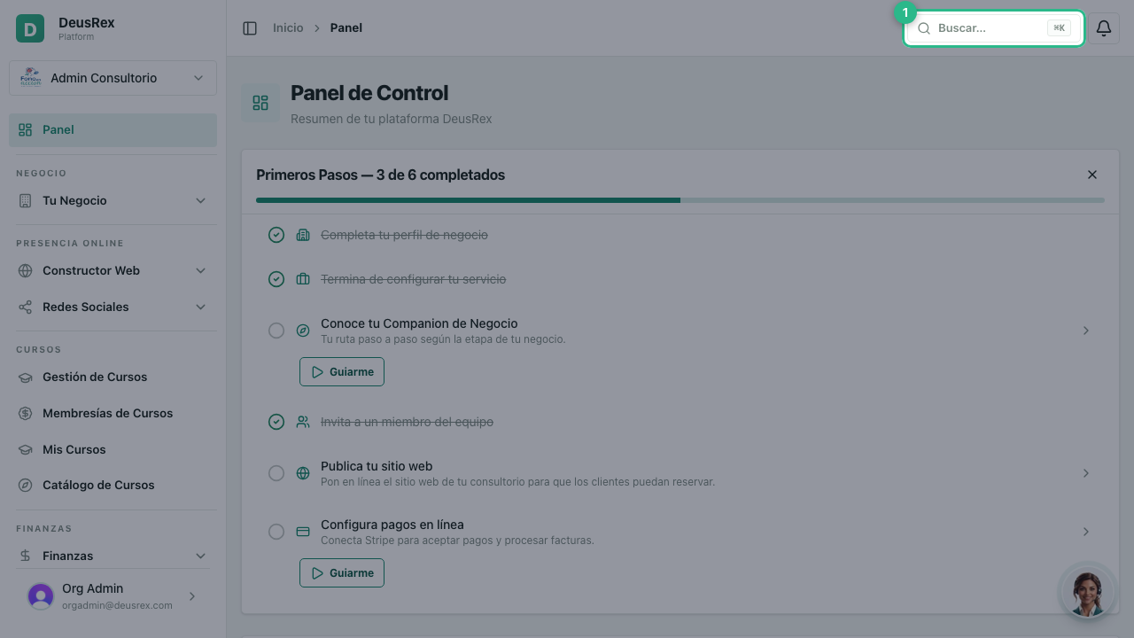This screenshot has width=1134, height=638.
Task: Click the team members icon for Invita
Action: [303, 422]
